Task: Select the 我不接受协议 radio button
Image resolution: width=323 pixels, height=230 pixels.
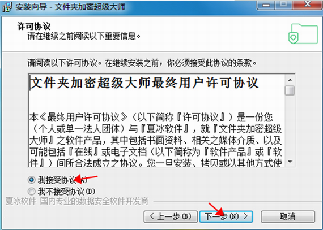Action: [32, 192]
